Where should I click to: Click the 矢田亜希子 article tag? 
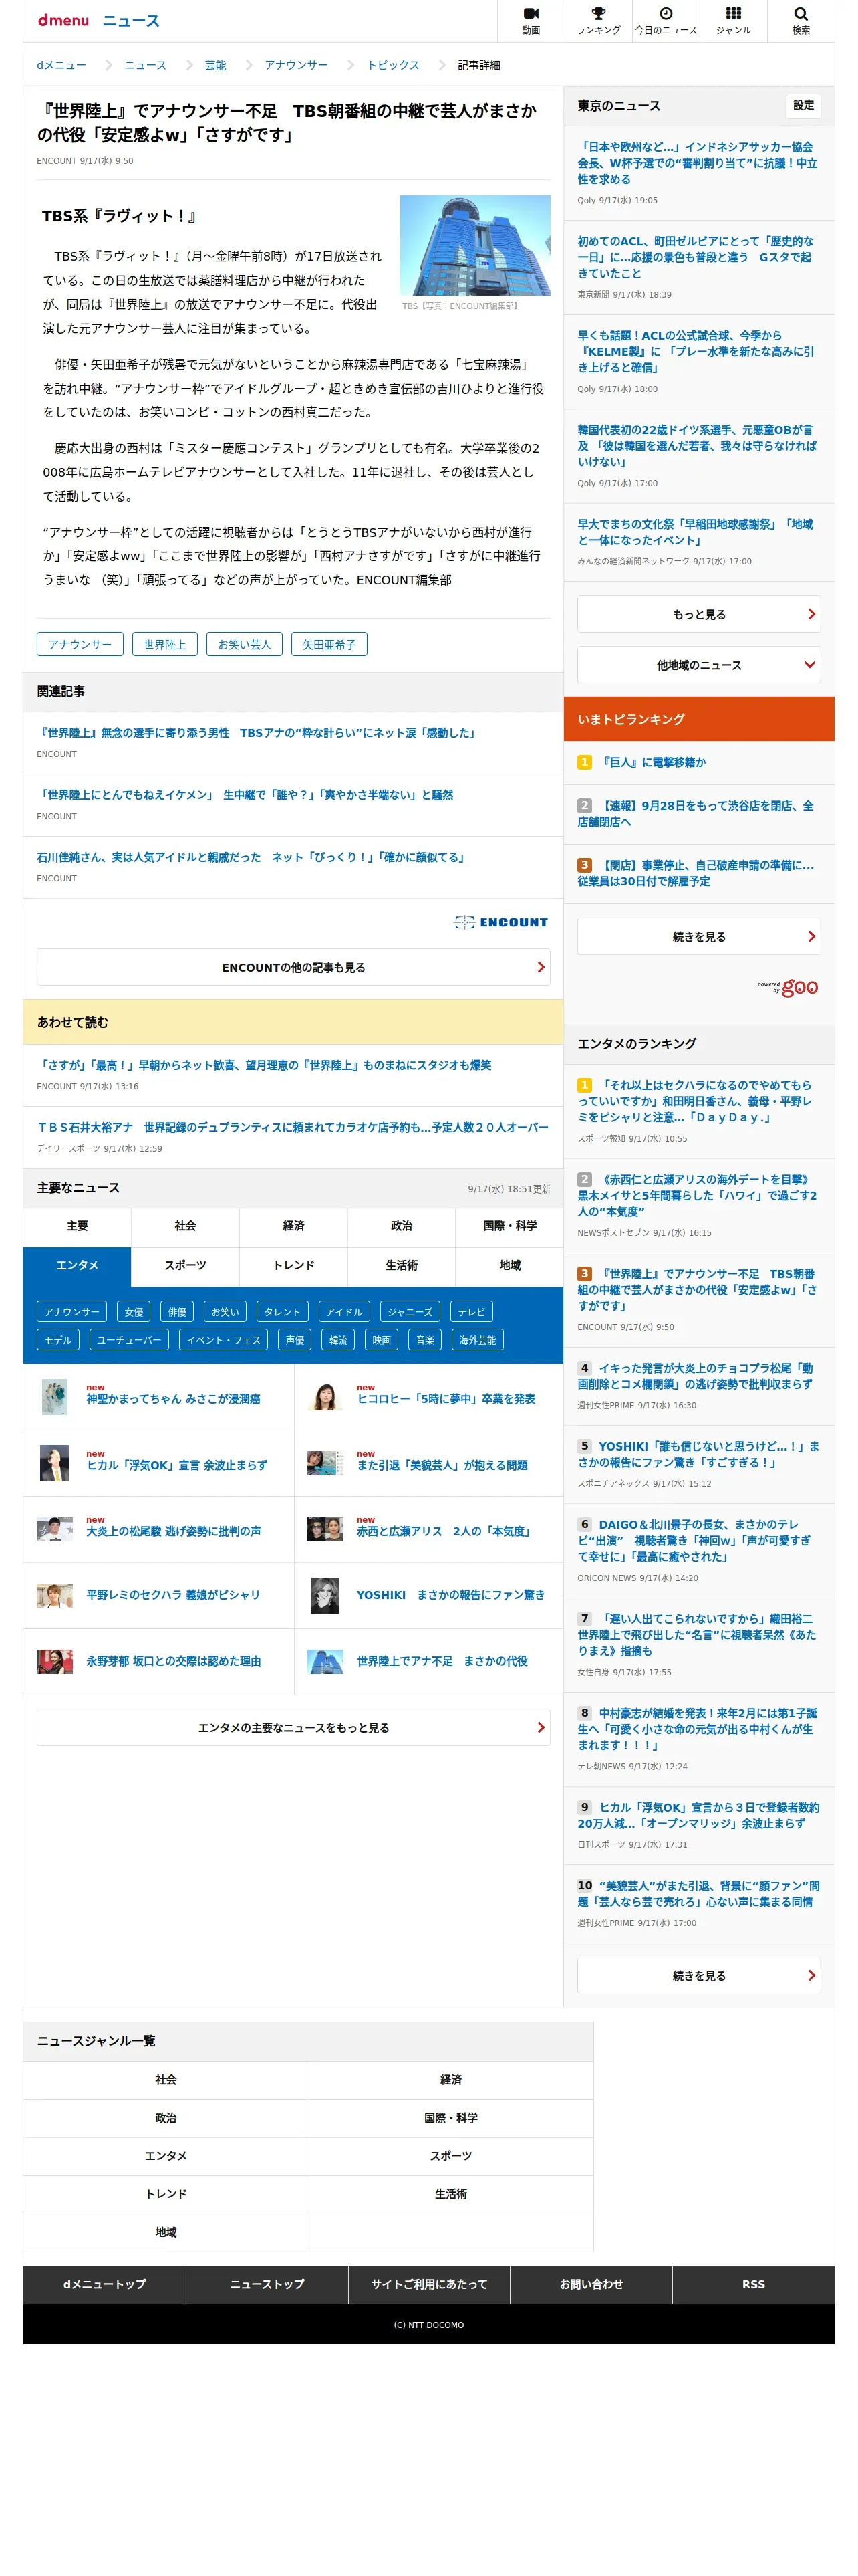pos(329,644)
